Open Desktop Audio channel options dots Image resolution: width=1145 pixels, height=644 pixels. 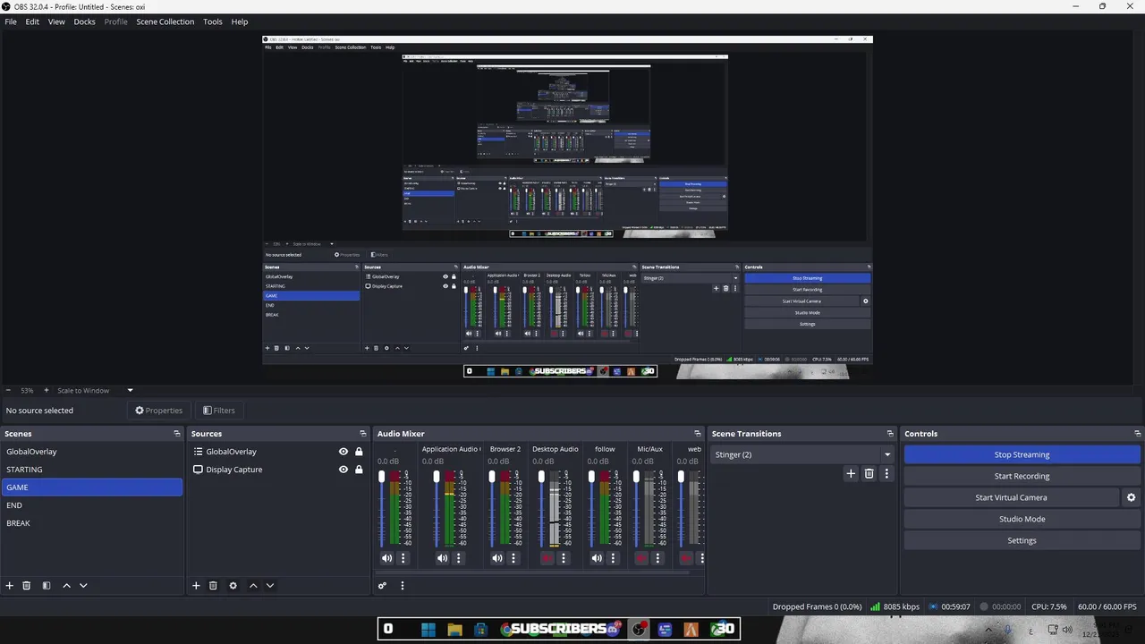563,558
